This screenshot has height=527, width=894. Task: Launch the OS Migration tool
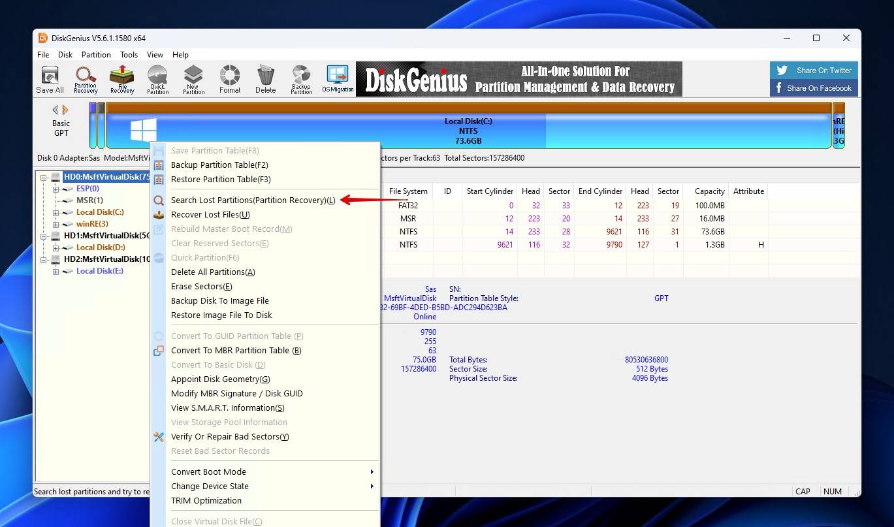(338, 80)
